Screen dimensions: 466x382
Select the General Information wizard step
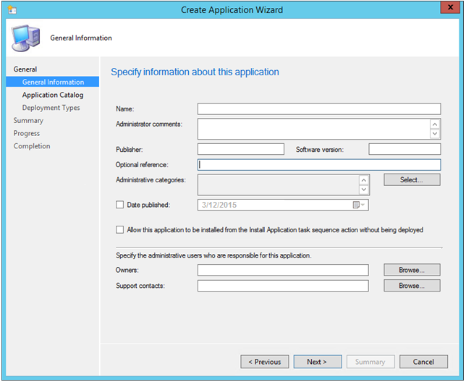click(x=53, y=82)
